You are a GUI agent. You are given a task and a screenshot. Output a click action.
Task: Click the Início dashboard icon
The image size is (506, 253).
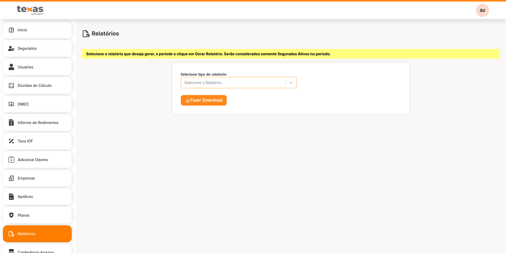[11, 30]
